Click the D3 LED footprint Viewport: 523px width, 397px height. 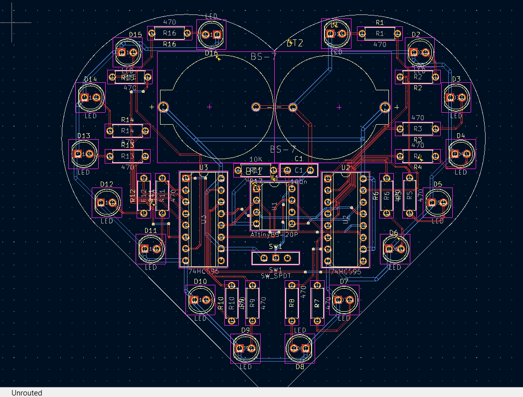coord(456,97)
